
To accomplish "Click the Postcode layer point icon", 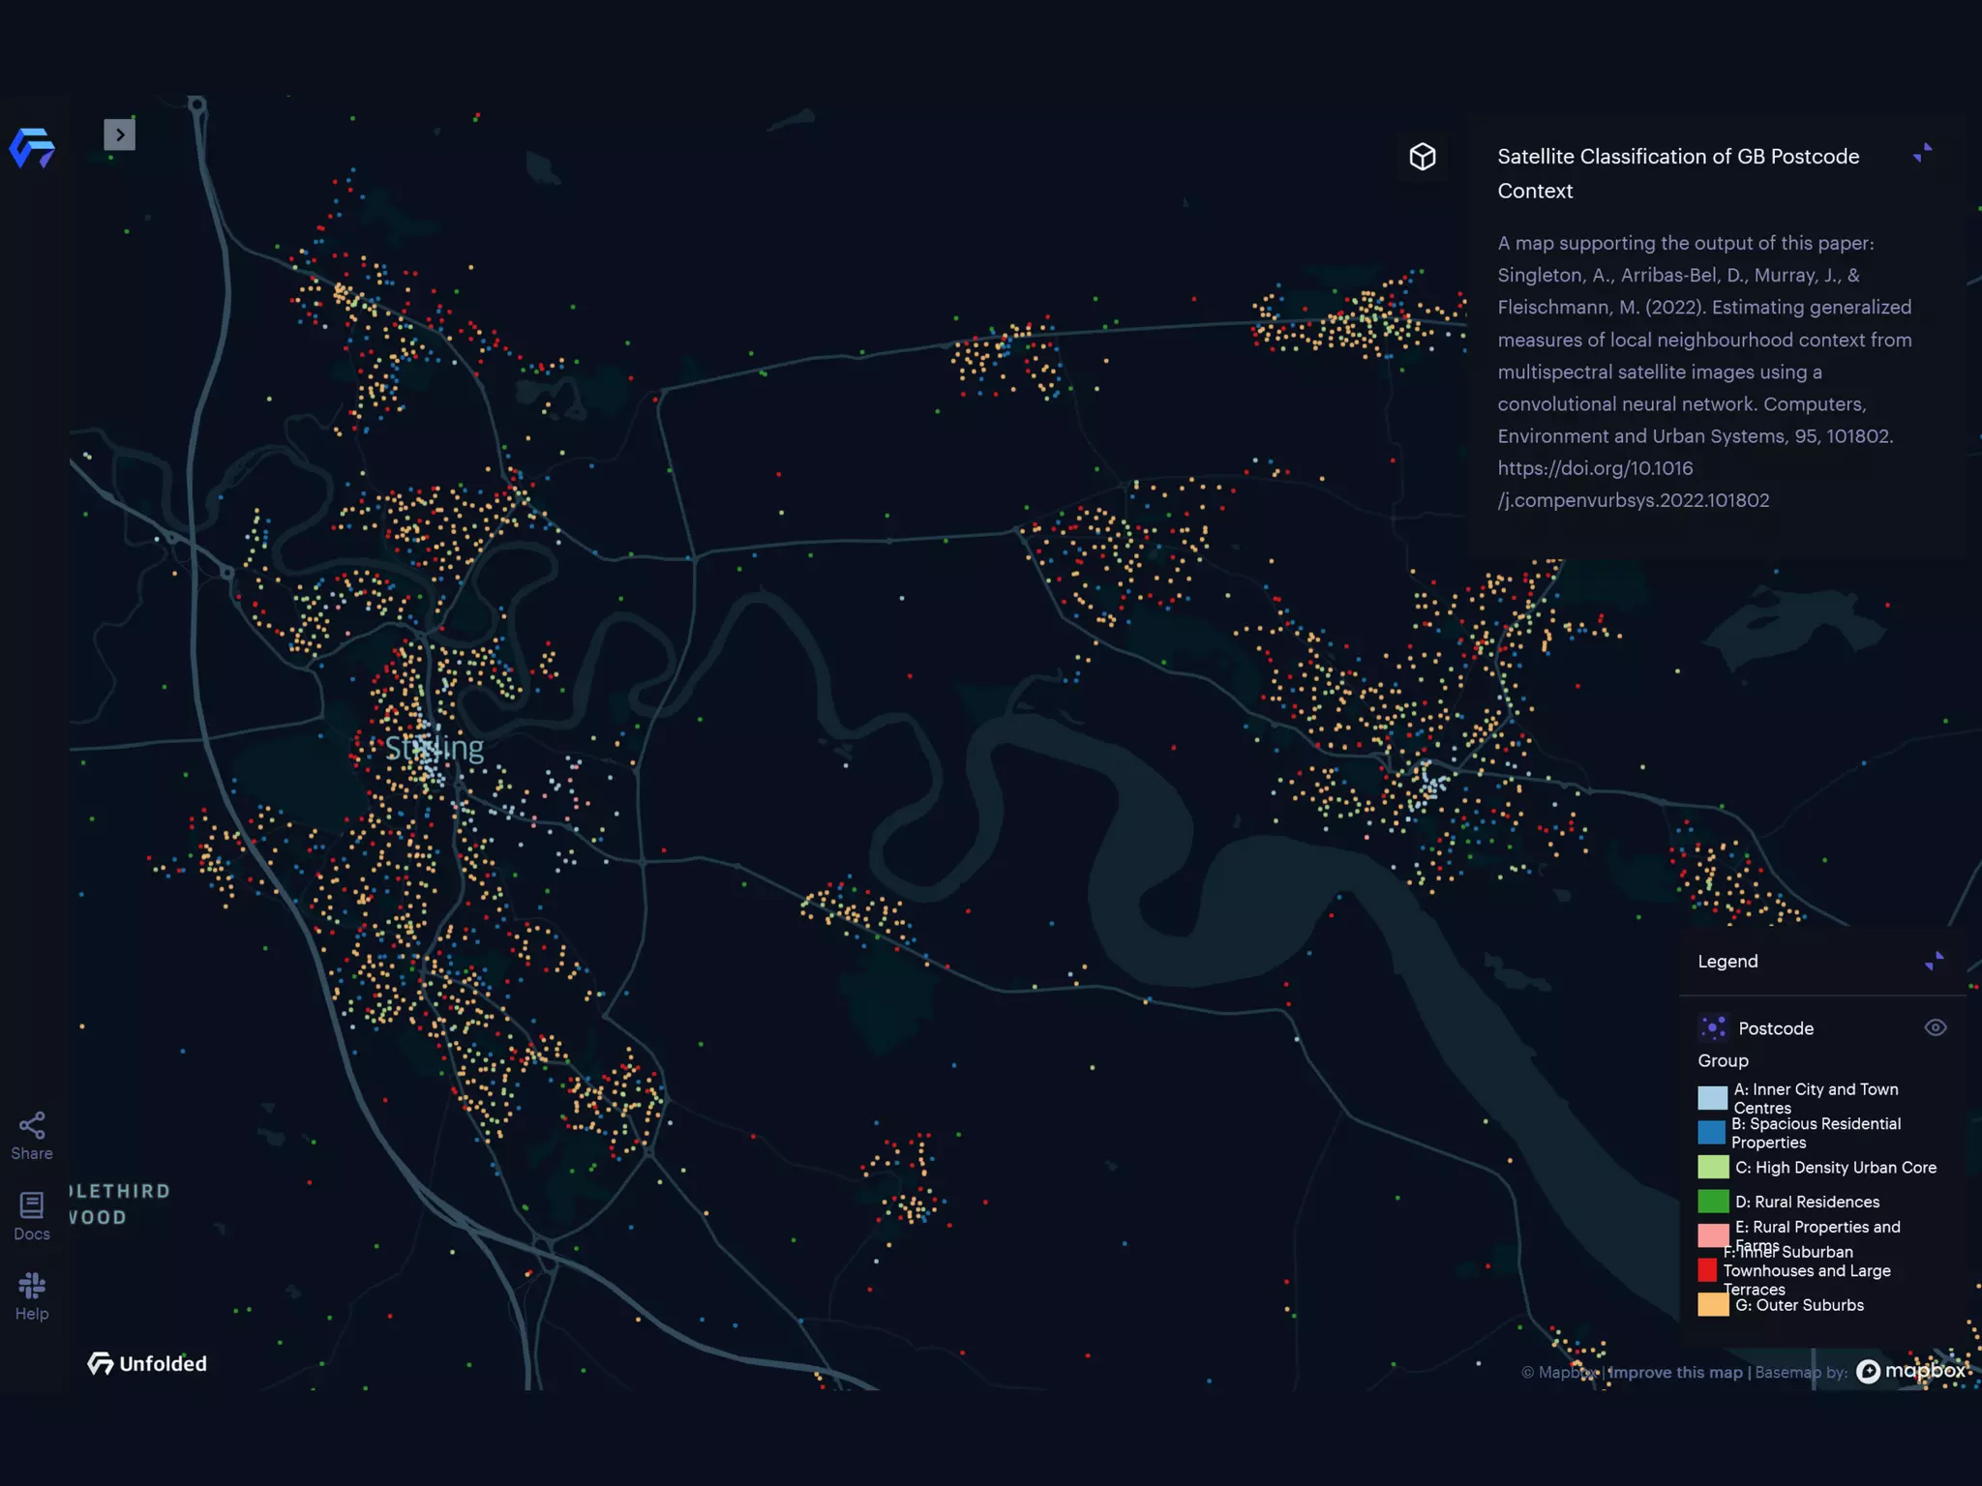I will point(1713,1027).
